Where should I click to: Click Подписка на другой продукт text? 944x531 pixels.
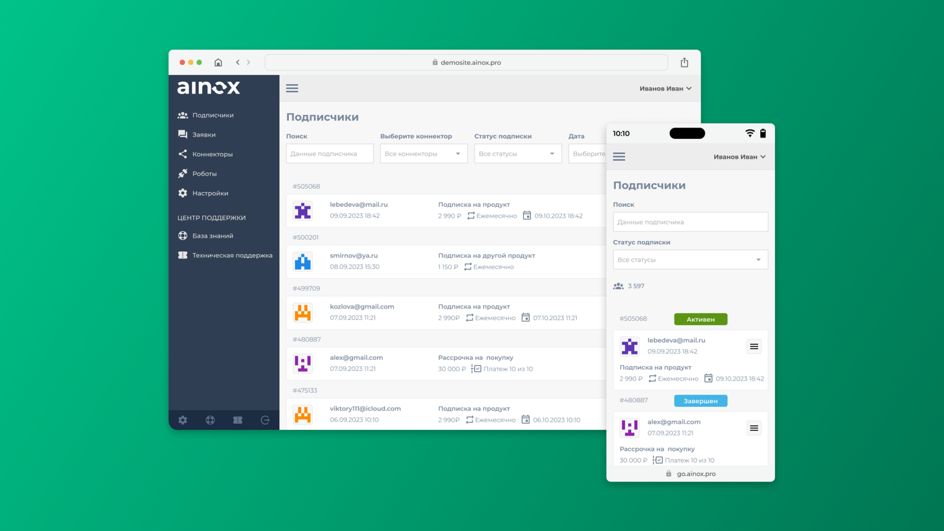[x=487, y=256]
